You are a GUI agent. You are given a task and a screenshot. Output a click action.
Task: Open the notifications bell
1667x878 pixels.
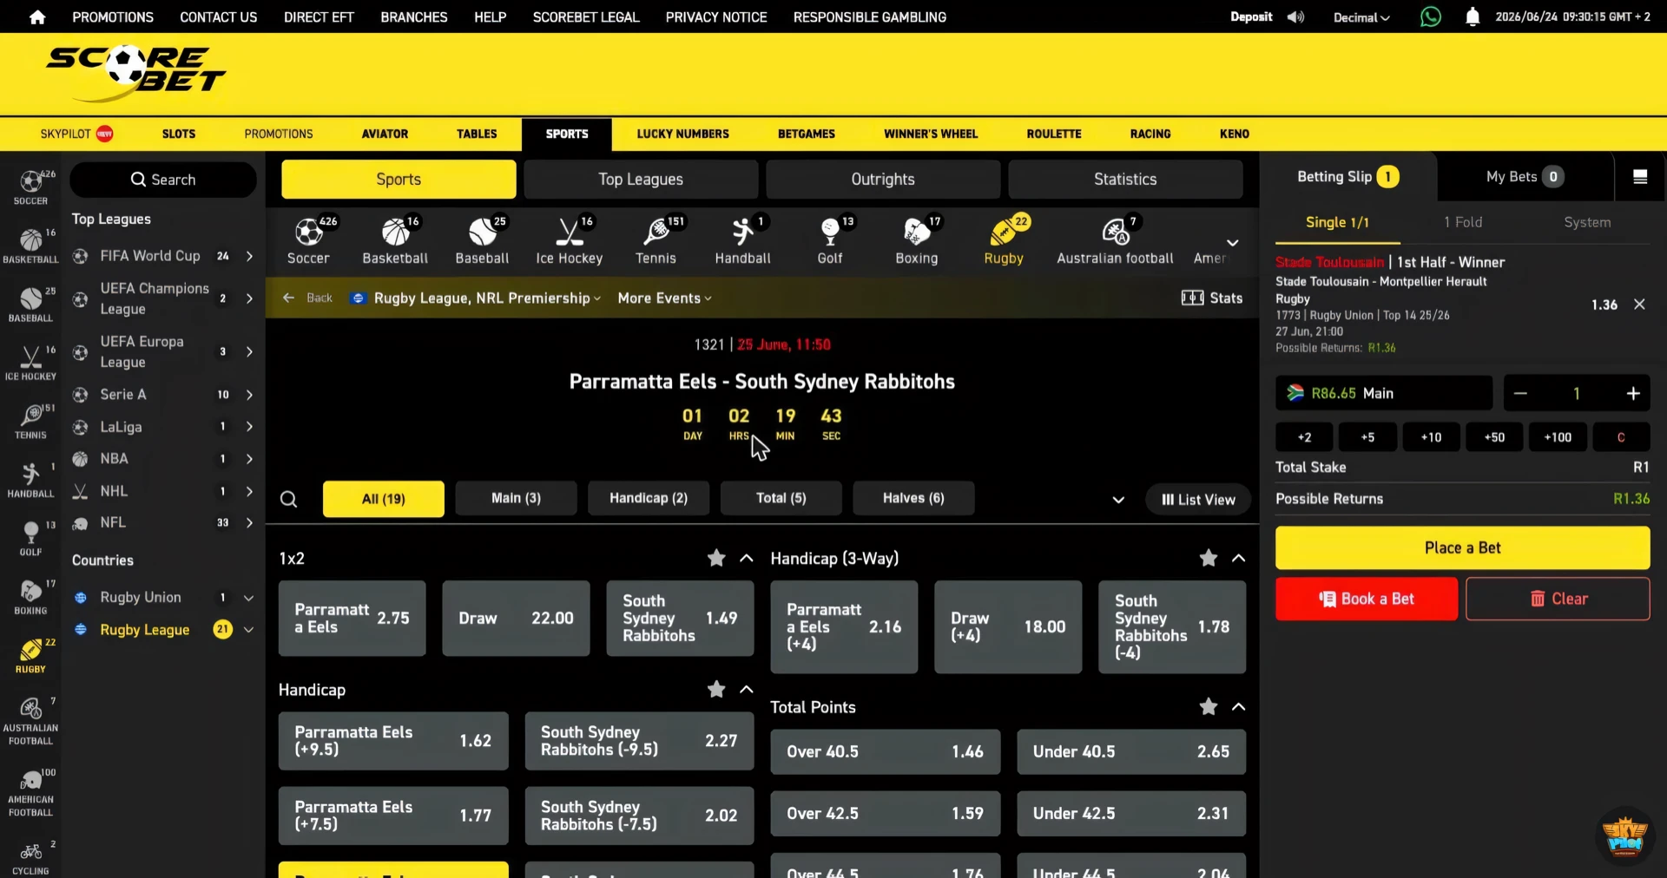1473,16
